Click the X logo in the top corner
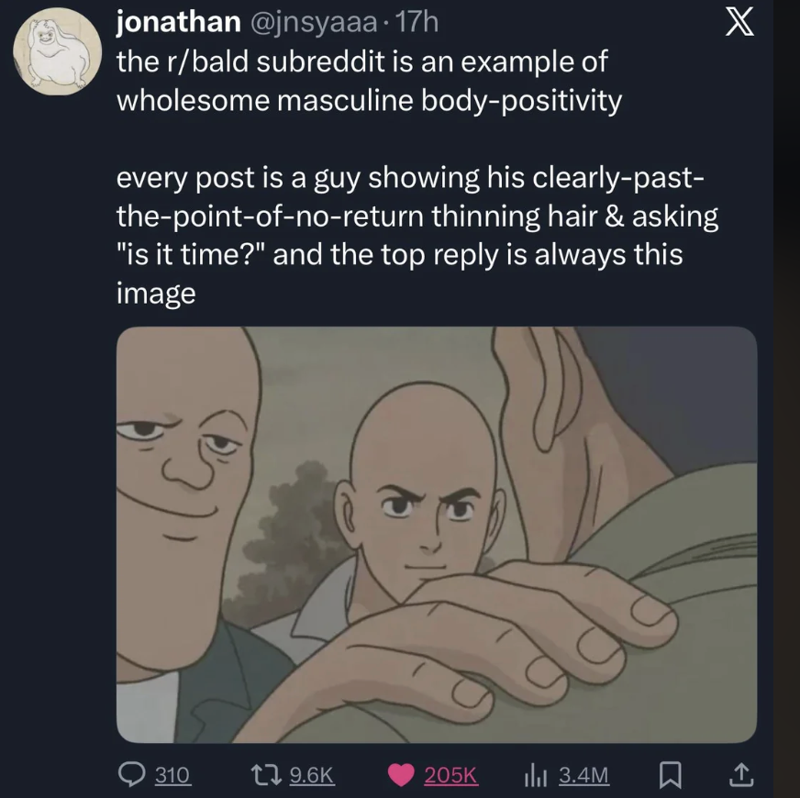This screenshot has height=798, width=800. pos(739,24)
